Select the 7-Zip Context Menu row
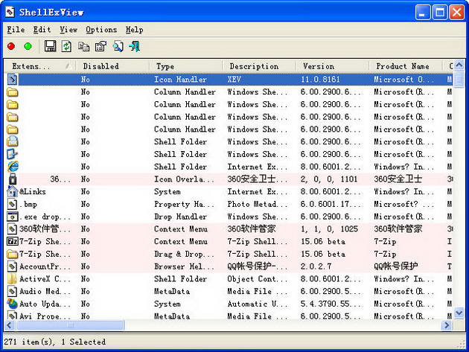 point(229,241)
